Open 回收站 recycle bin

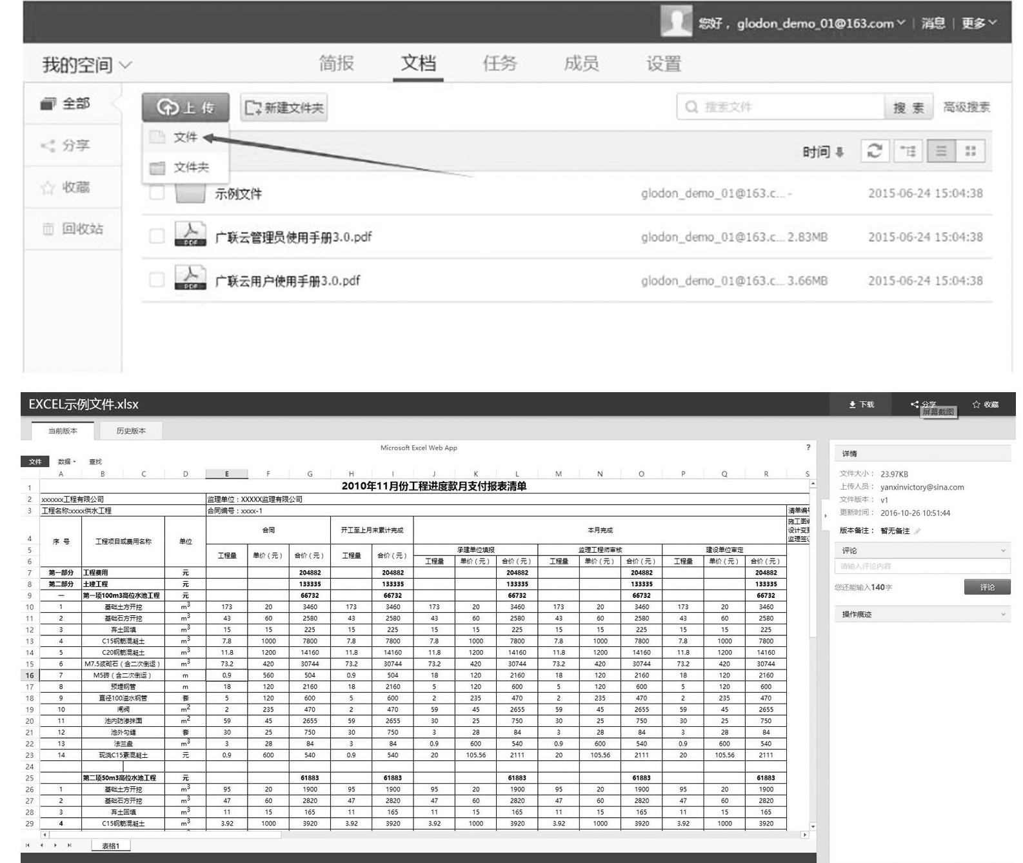coord(72,229)
